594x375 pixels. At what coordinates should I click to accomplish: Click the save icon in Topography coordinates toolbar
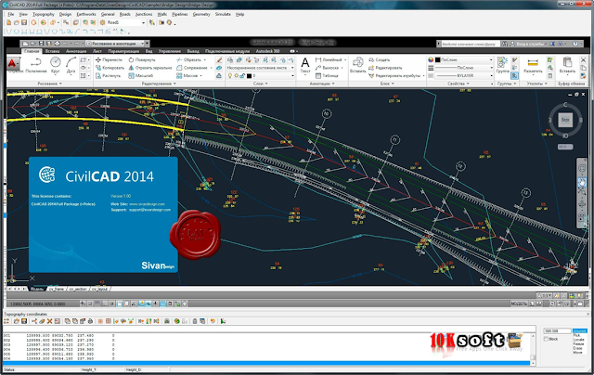24,321
